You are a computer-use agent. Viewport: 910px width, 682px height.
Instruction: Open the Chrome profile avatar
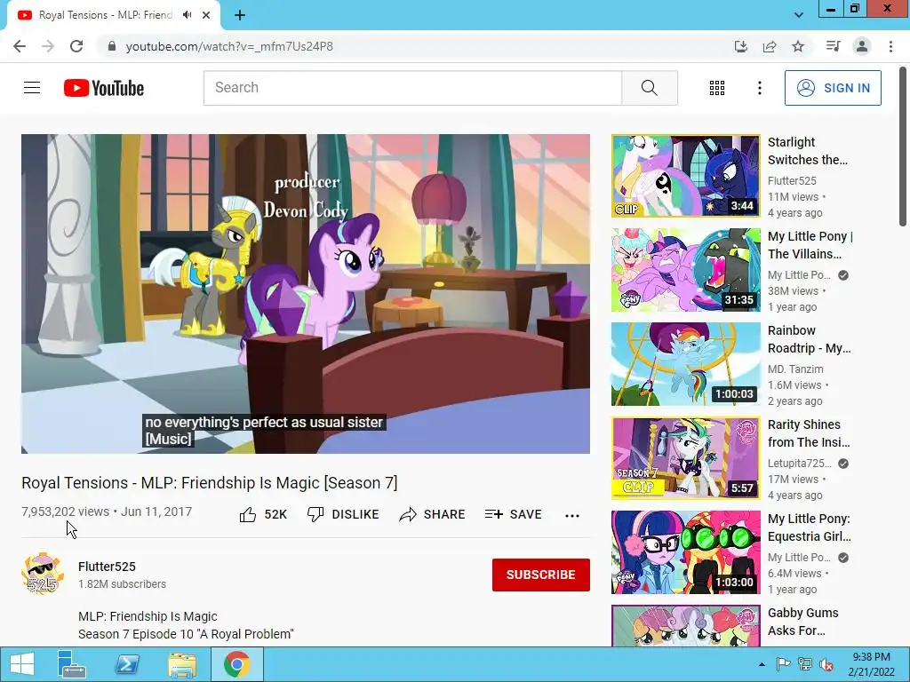[862, 46]
